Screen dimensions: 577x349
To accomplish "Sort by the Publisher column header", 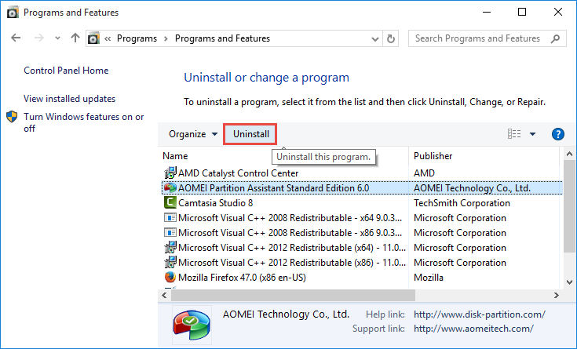I will coord(433,156).
